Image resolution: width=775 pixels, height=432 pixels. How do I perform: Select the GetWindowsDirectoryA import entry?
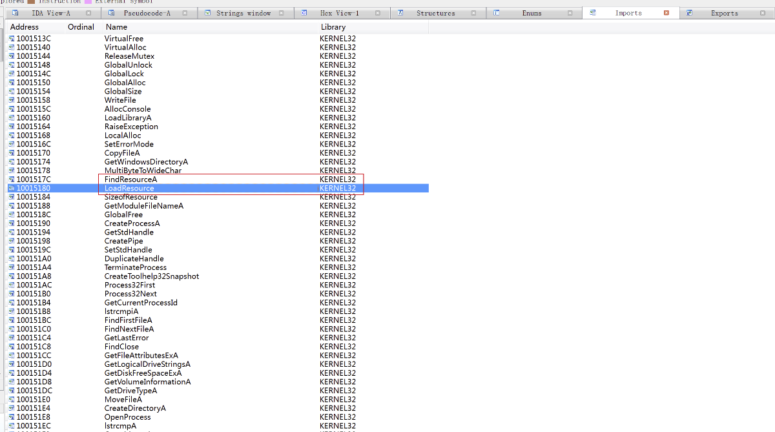pos(146,161)
